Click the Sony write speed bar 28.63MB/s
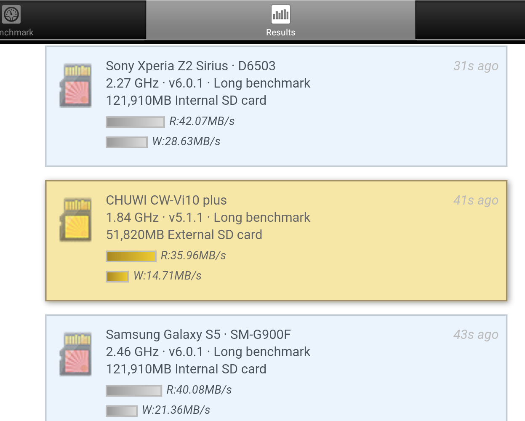Image resolution: width=525 pixels, height=421 pixels. pyautogui.click(x=127, y=142)
